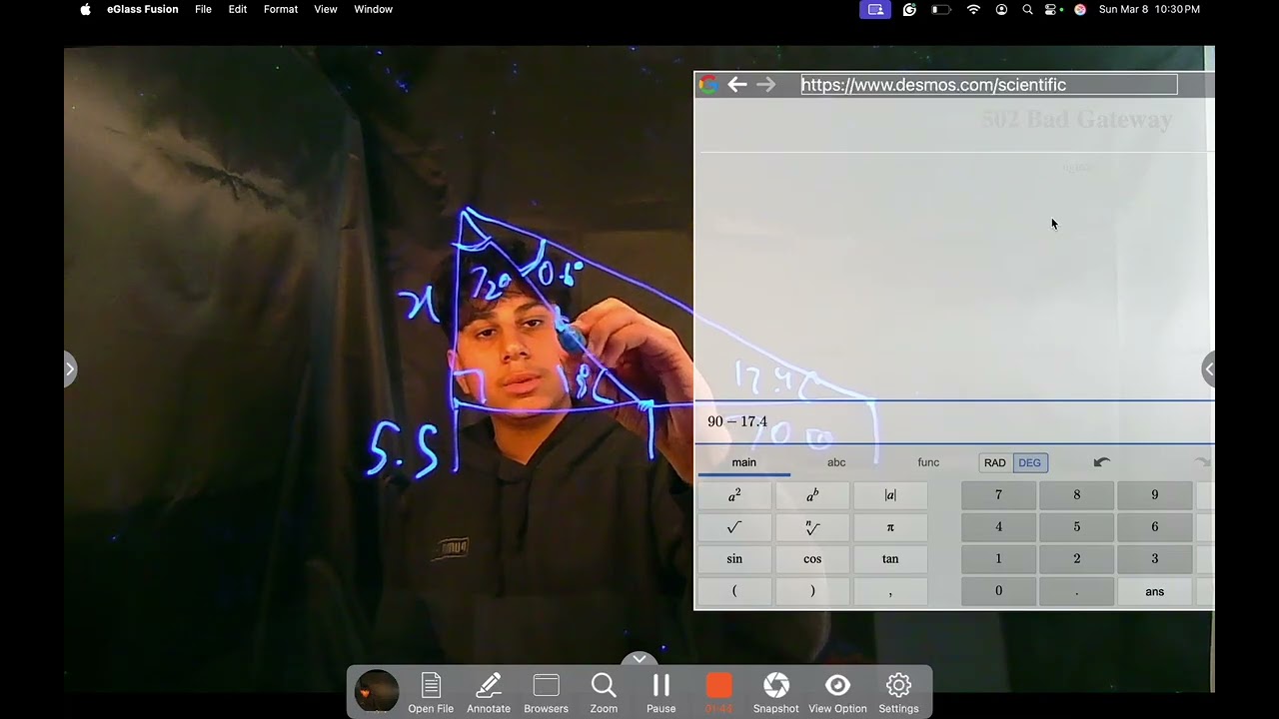Insert the pi key

tap(890, 527)
